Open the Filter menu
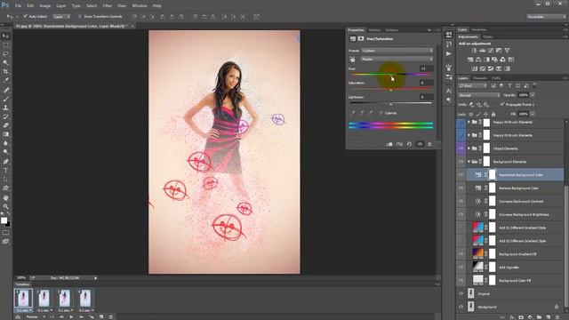Screen dimensions: 569x320 tap(107, 6)
